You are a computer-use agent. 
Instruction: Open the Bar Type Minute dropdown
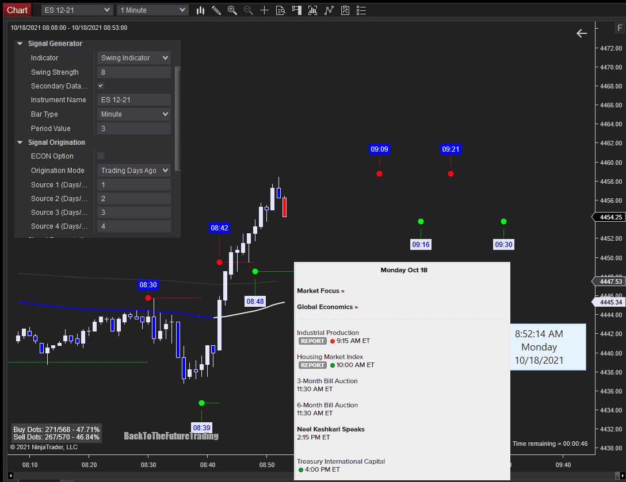(x=134, y=114)
